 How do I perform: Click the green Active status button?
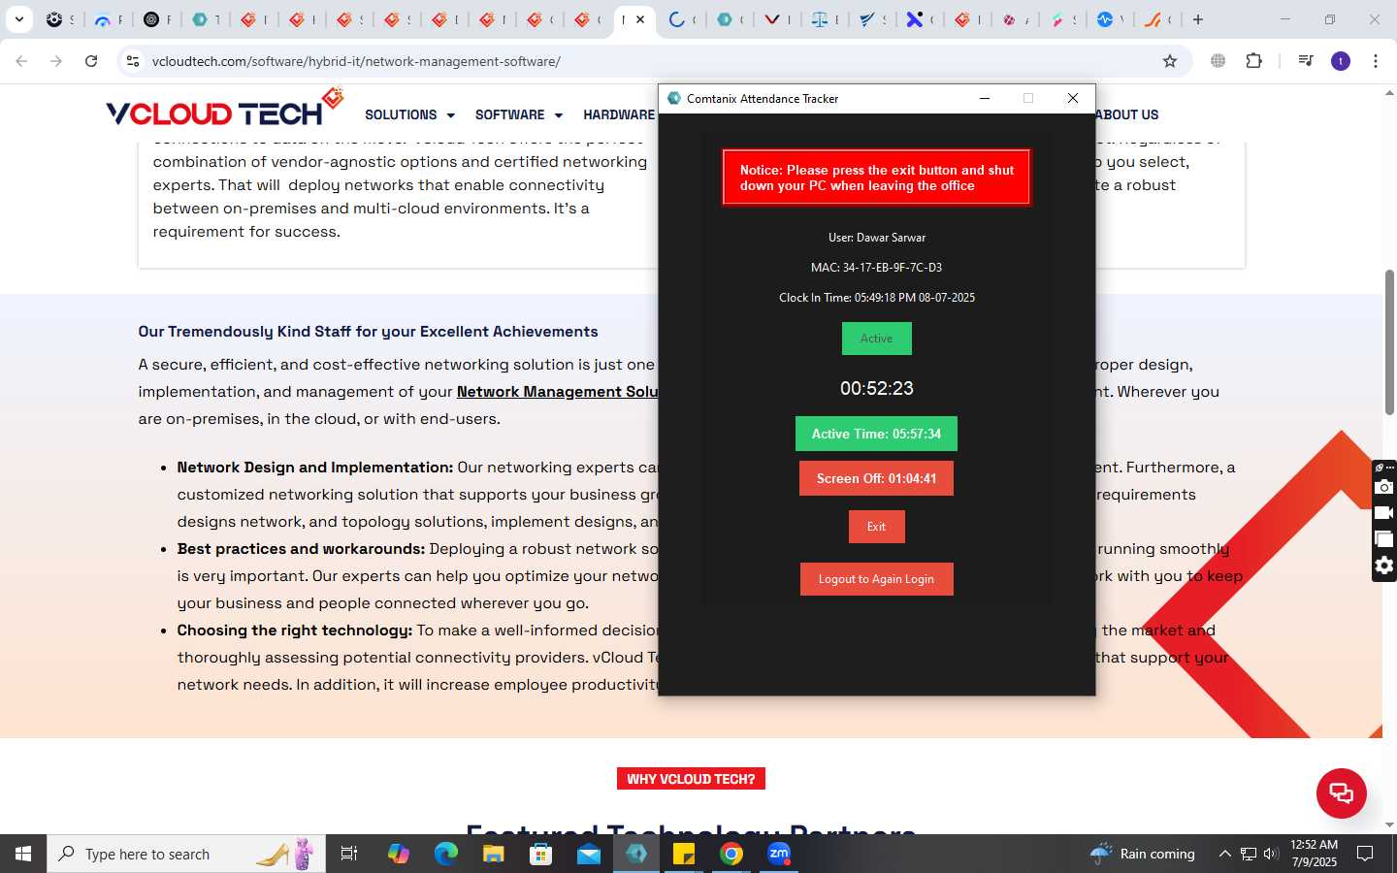(x=876, y=339)
